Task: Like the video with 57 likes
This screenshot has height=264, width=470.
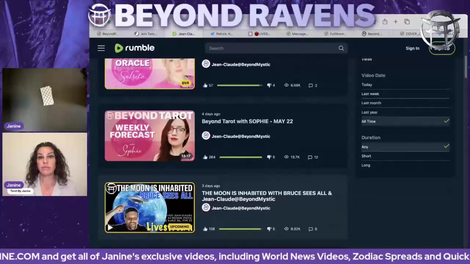Action: click(205, 85)
